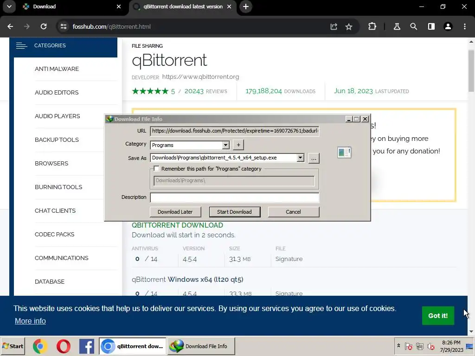475x356 pixels.
Task: Close the Download tab
Action: pyautogui.click(x=119, y=6)
